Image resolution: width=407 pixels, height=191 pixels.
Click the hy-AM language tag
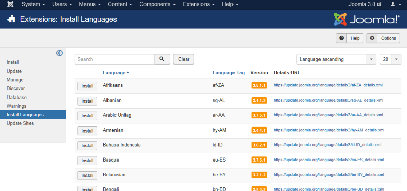[x=219, y=130]
